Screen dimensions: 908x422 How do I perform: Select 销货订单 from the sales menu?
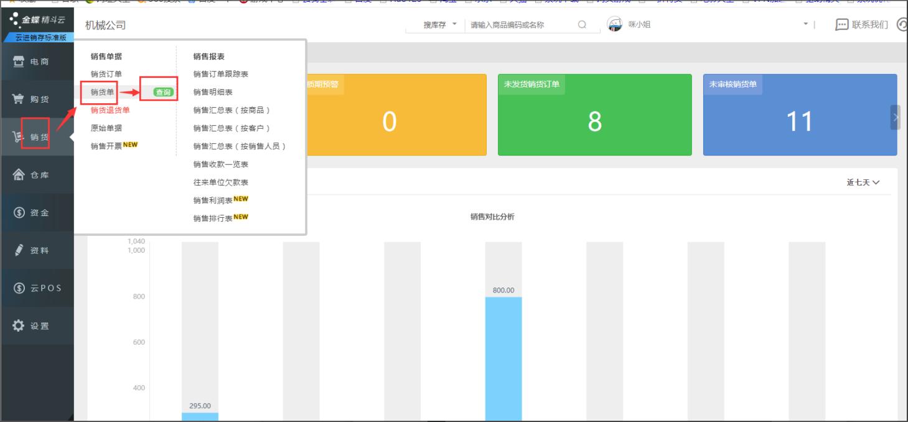point(106,74)
